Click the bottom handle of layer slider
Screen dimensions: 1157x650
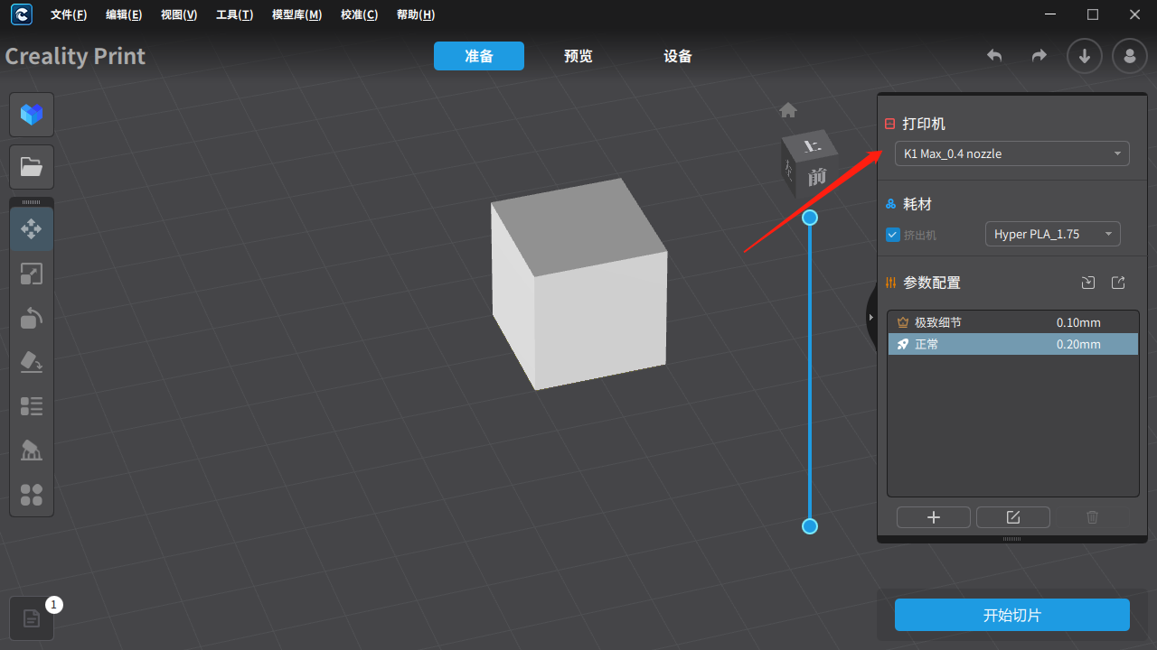(810, 526)
